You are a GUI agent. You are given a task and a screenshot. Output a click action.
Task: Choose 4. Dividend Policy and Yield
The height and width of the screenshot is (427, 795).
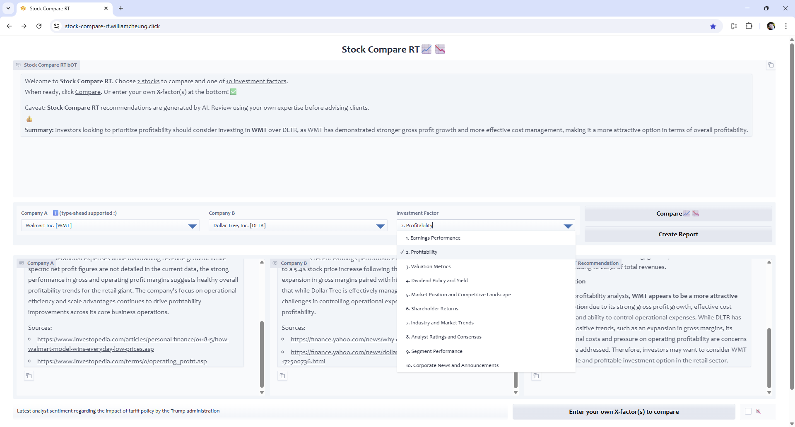[x=486, y=281]
